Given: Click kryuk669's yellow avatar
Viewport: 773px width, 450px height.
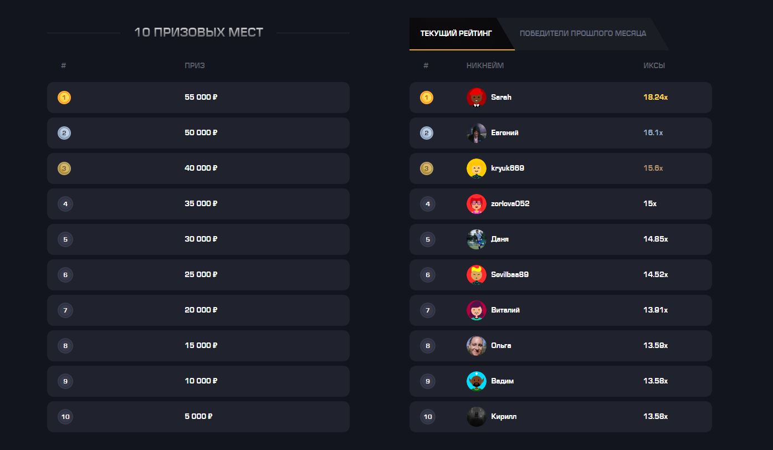Looking at the screenshot, I should point(477,168).
